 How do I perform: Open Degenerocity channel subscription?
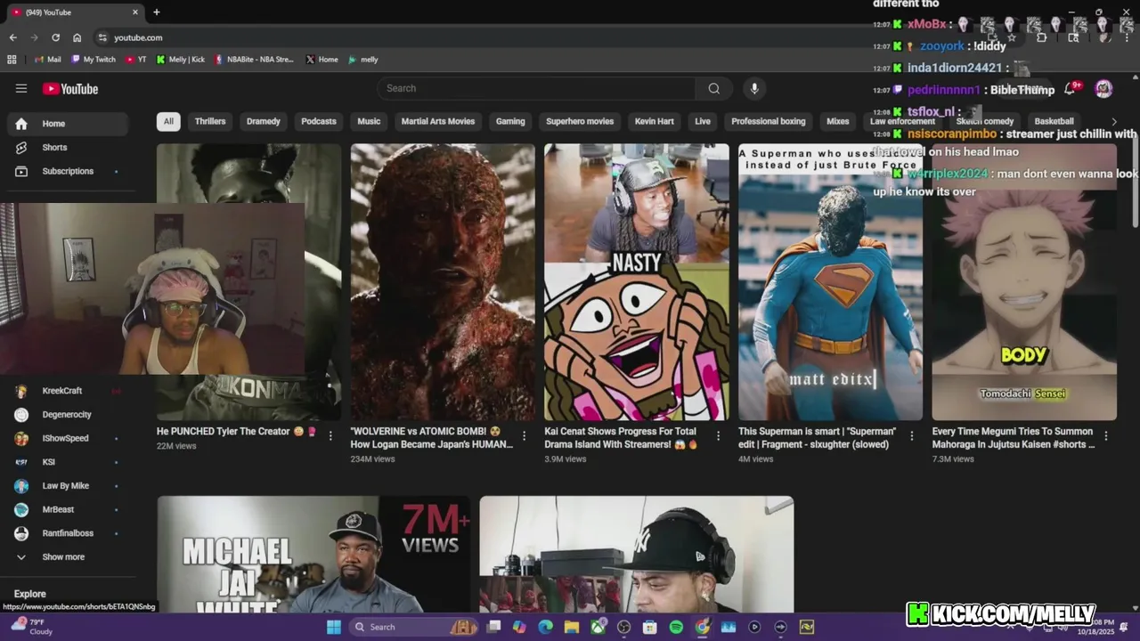[x=68, y=415]
